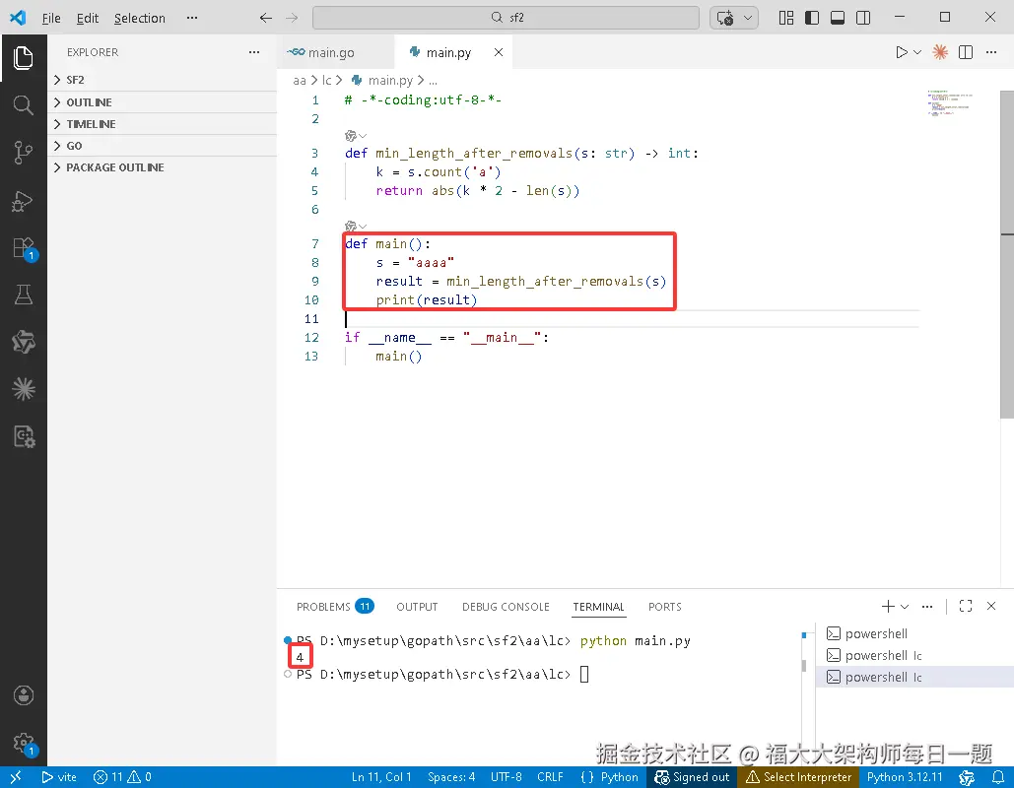Open the Explorer view in the activity bar
The image size is (1014, 788).
point(24,58)
